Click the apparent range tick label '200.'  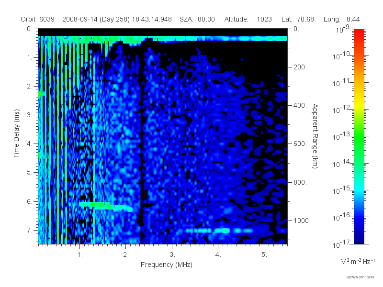tap(300, 67)
